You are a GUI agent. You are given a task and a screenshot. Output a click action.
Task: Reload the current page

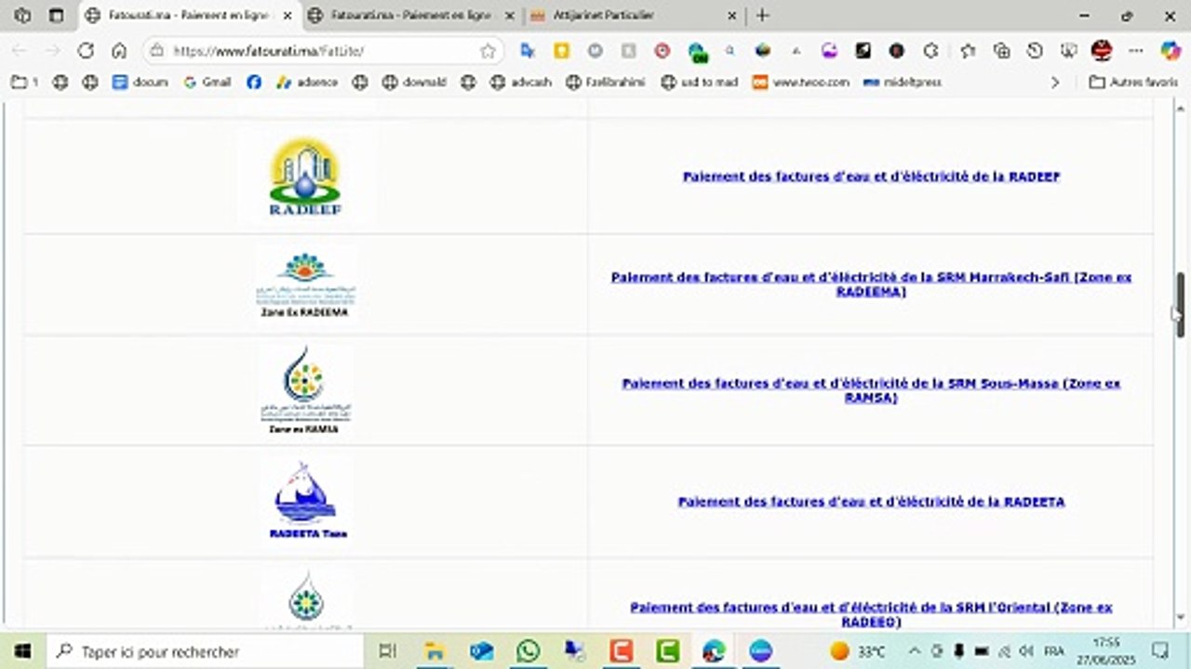click(x=86, y=51)
